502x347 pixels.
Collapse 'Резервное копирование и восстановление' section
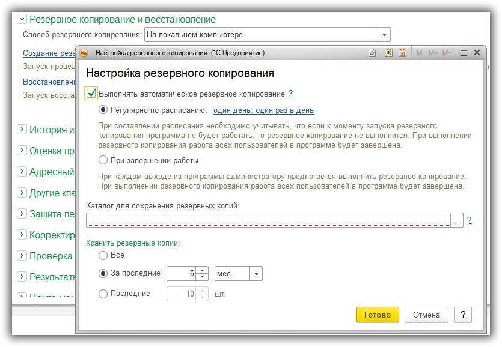pos(22,19)
